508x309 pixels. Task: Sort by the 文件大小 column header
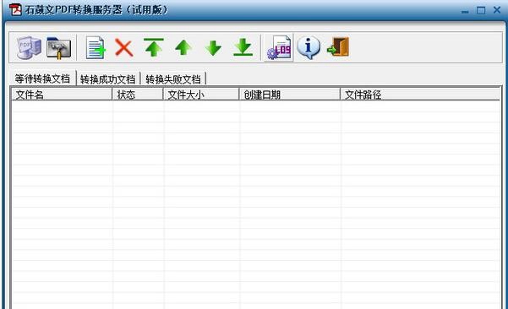coord(201,95)
